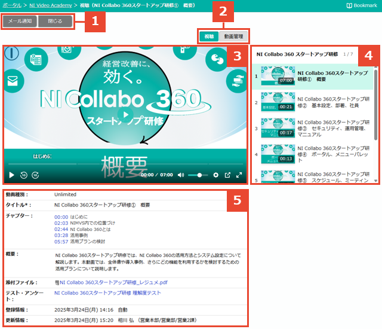
Task: Open player settings gear
Action: [x=215, y=175]
